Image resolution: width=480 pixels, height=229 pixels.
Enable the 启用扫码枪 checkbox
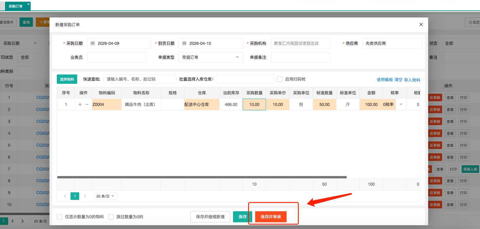280,79
